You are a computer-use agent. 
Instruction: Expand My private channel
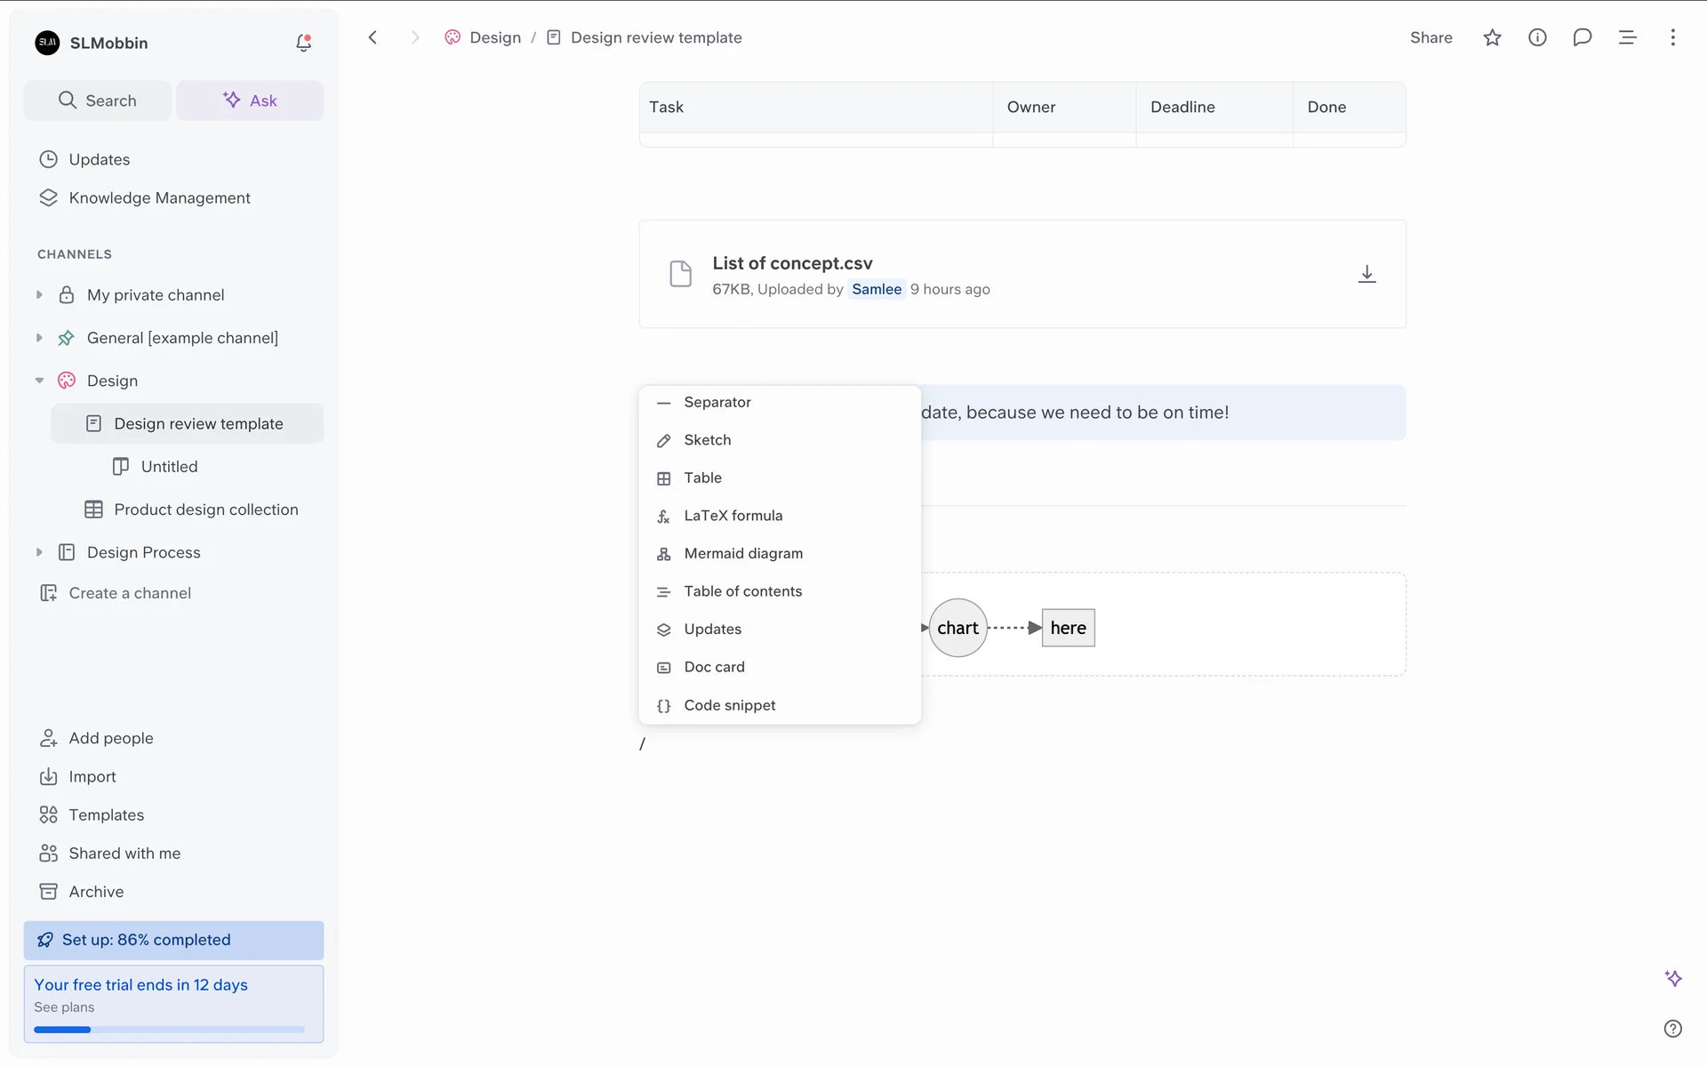tap(39, 294)
